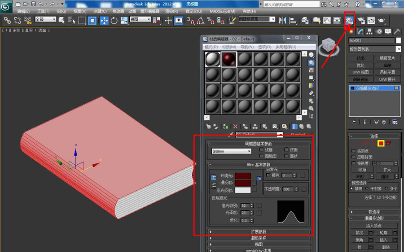404x252 pixels.
Task: Open the 修改器列表 modifier list dropdown
Action: tap(375, 49)
